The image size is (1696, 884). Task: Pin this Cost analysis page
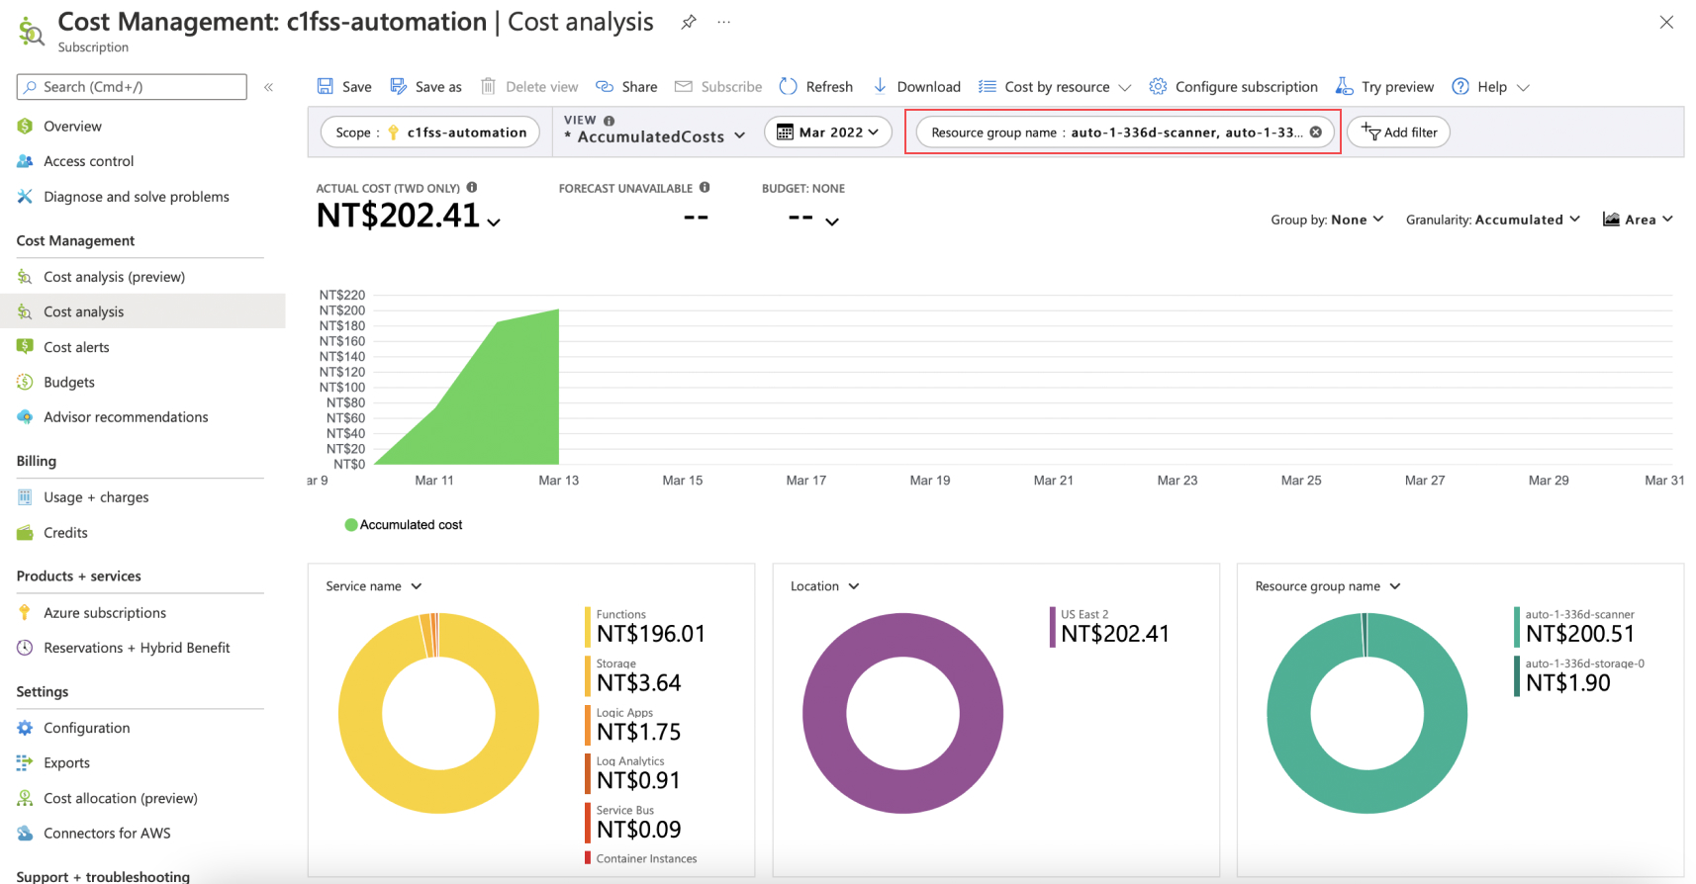(x=689, y=23)
